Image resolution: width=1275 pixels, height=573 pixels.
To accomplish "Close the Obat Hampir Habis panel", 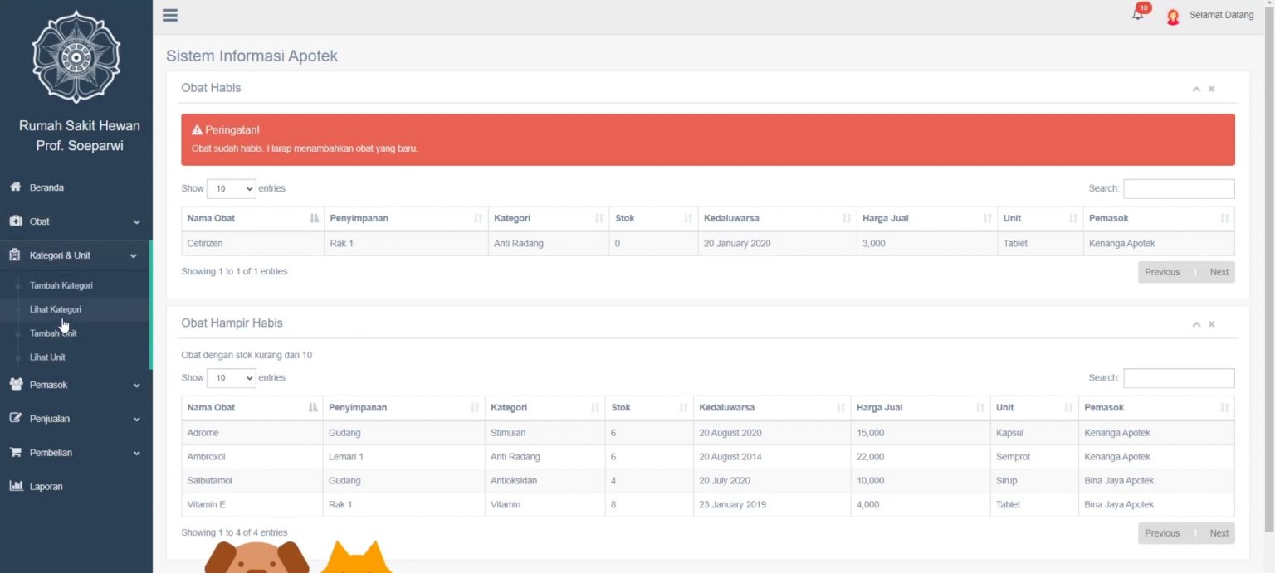I will point(1212,324).
